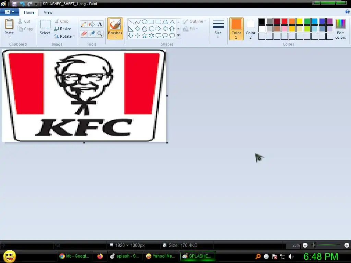Click the zoom in plus button
Screen dimensions: 351x263
pyautogui.click(x=347, y=245)
